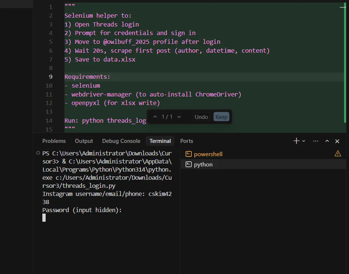Click the 1 / 1 change counter

point(167,117)
